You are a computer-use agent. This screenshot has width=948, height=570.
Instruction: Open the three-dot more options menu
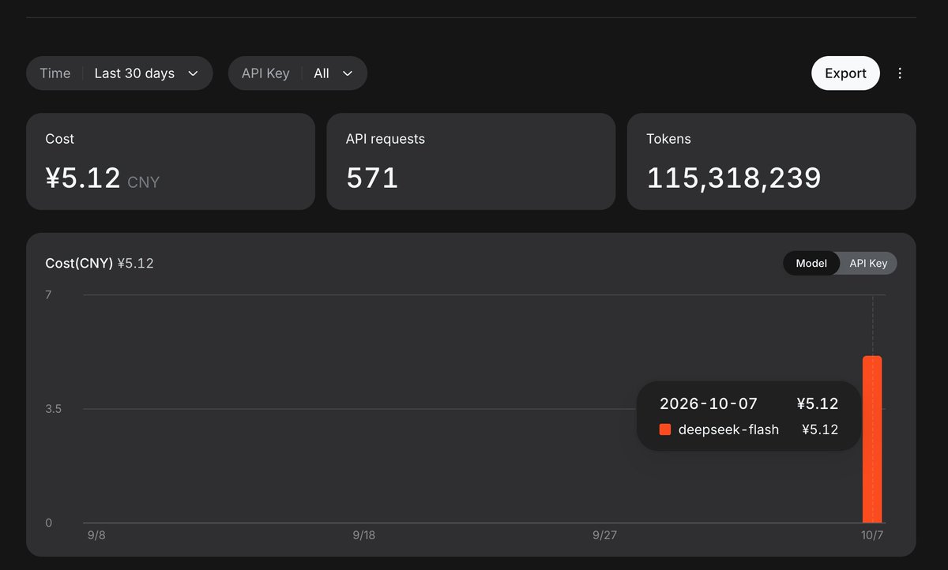coord(900,73)
